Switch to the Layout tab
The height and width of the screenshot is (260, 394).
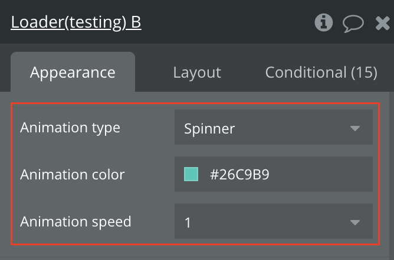tap(197, 72)
